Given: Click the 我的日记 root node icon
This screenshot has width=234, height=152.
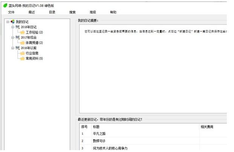Looking at the screenshot, I should point(13,21).
